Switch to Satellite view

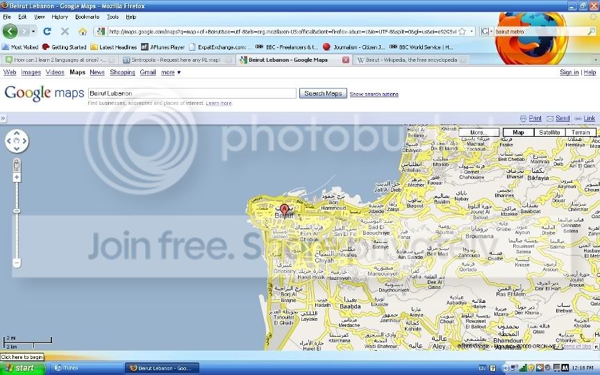tap(549, 133)
